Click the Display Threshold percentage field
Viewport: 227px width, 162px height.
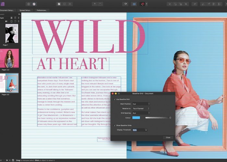138,130
